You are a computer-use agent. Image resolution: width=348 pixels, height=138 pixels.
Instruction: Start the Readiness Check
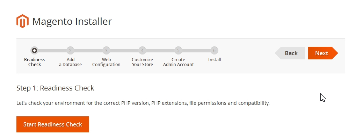click(53, 124)
